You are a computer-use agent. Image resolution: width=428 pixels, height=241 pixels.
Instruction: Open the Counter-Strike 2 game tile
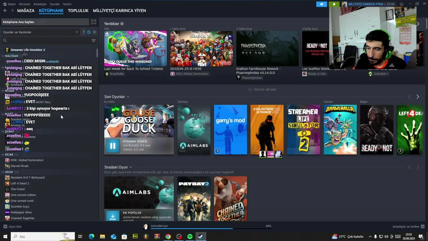267,130
